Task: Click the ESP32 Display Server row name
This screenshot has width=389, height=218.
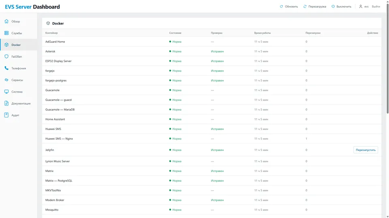Action: (58, 61)
